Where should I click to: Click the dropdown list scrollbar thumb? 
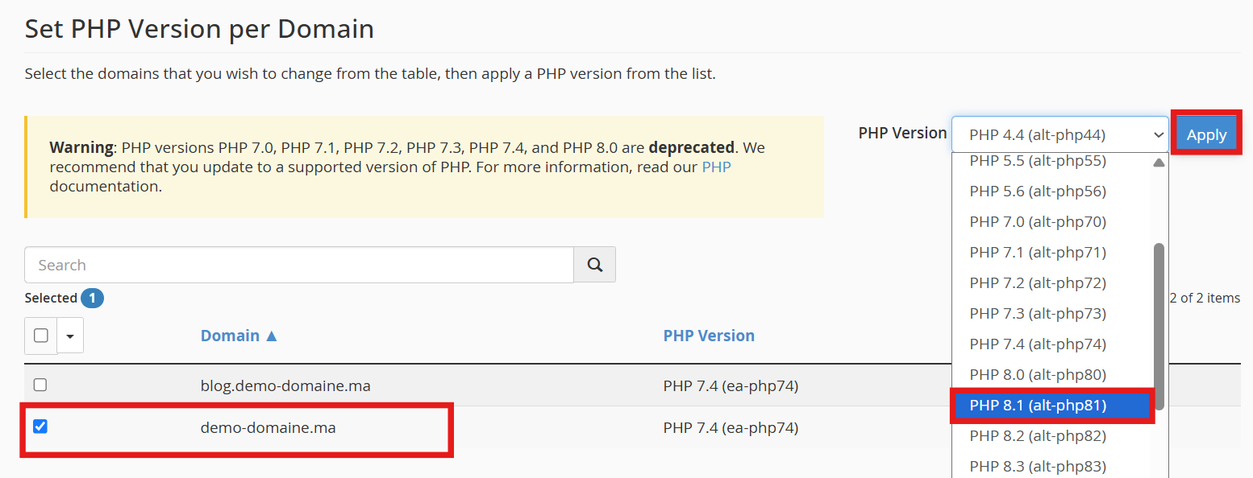pyautogui.click(x=1159, y=322)
